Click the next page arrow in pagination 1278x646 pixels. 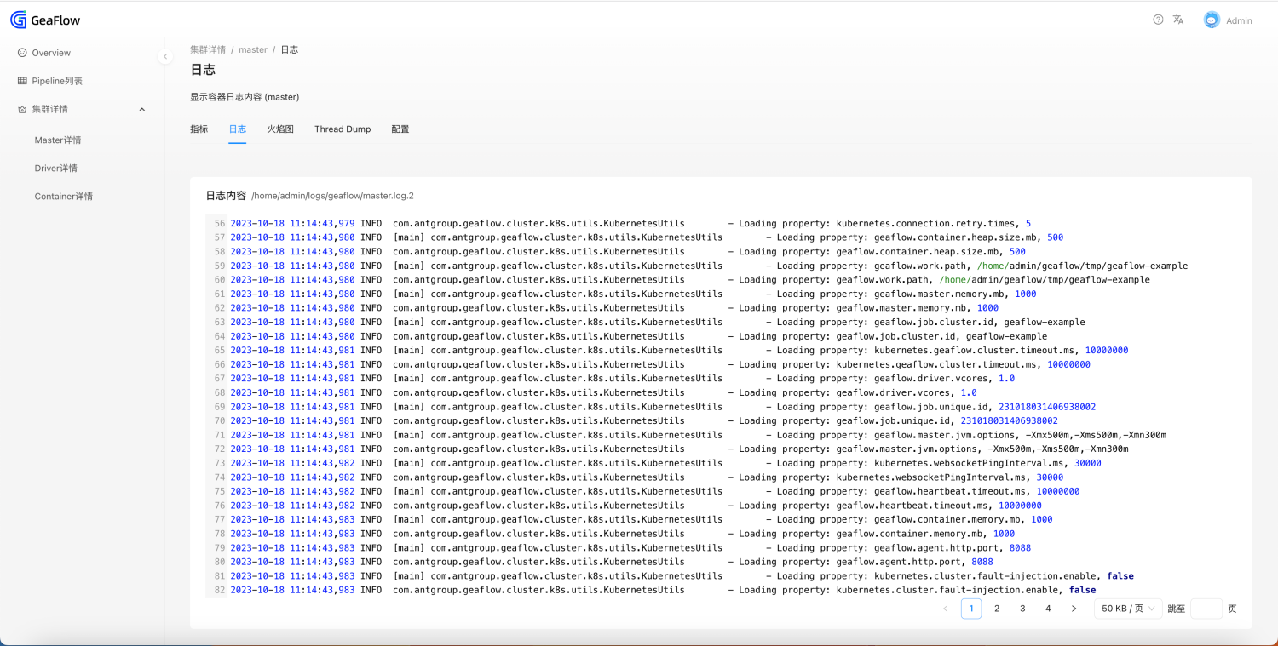pos(1074,608)
